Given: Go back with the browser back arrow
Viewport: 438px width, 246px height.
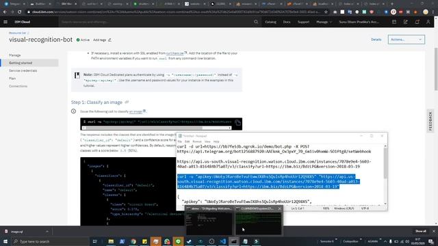Looking at the screenshot, I should 5,12.
